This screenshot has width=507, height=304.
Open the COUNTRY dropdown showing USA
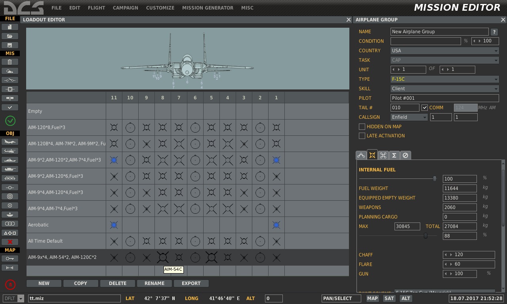[444, 51]
